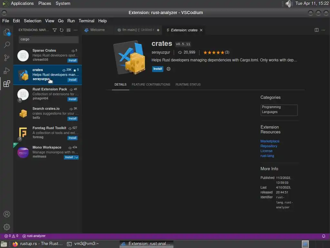330x248 pixels.
Task: Install Foretag Rust Toolkit
Action: (x=73, y=138)
